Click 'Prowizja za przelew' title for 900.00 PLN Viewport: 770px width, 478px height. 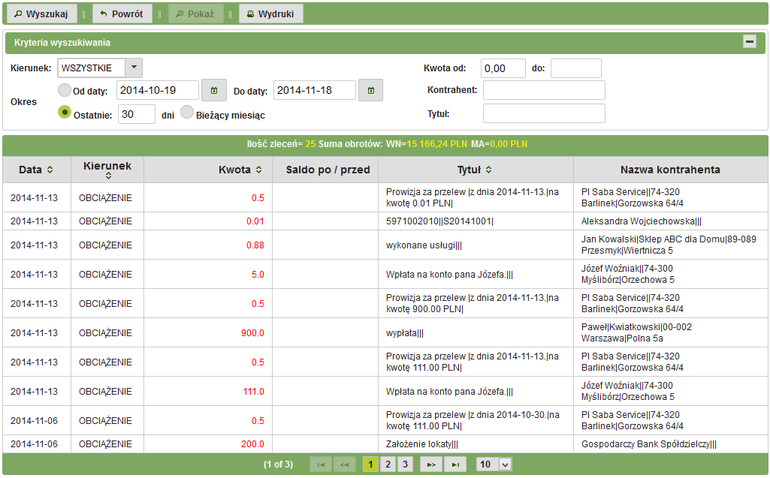pos(476,303)
